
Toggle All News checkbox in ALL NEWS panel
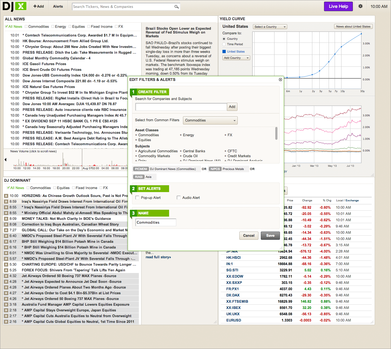point(7,26)
